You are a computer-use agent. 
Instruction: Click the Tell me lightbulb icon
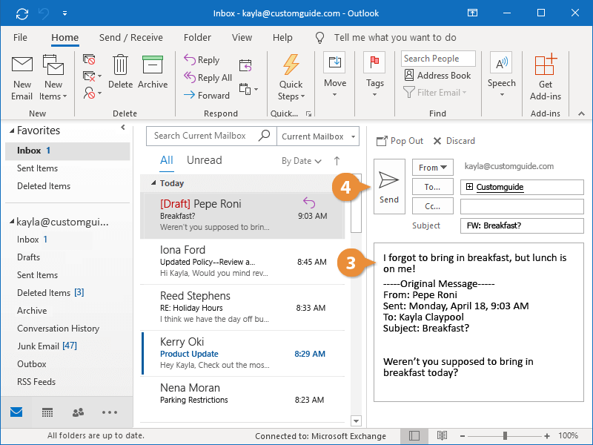click(x=319, y=38)
